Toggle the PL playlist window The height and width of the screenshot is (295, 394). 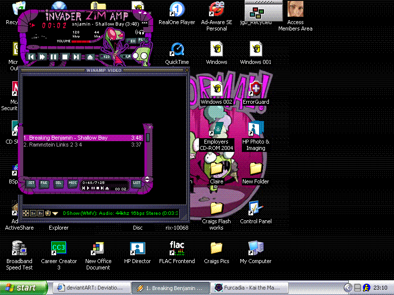point(141,40)
